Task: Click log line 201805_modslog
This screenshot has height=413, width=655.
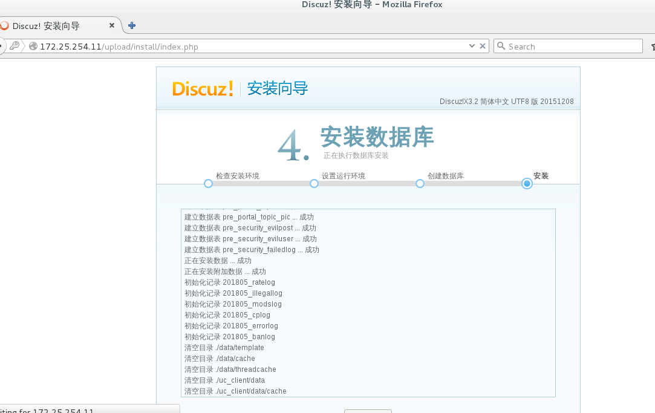Action: coord(233,304)
